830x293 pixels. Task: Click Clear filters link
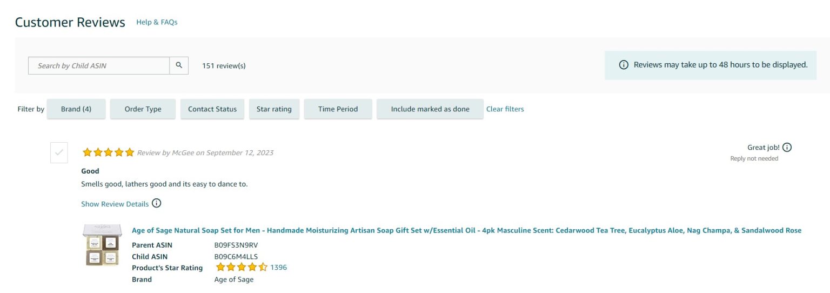pos(505,109)
